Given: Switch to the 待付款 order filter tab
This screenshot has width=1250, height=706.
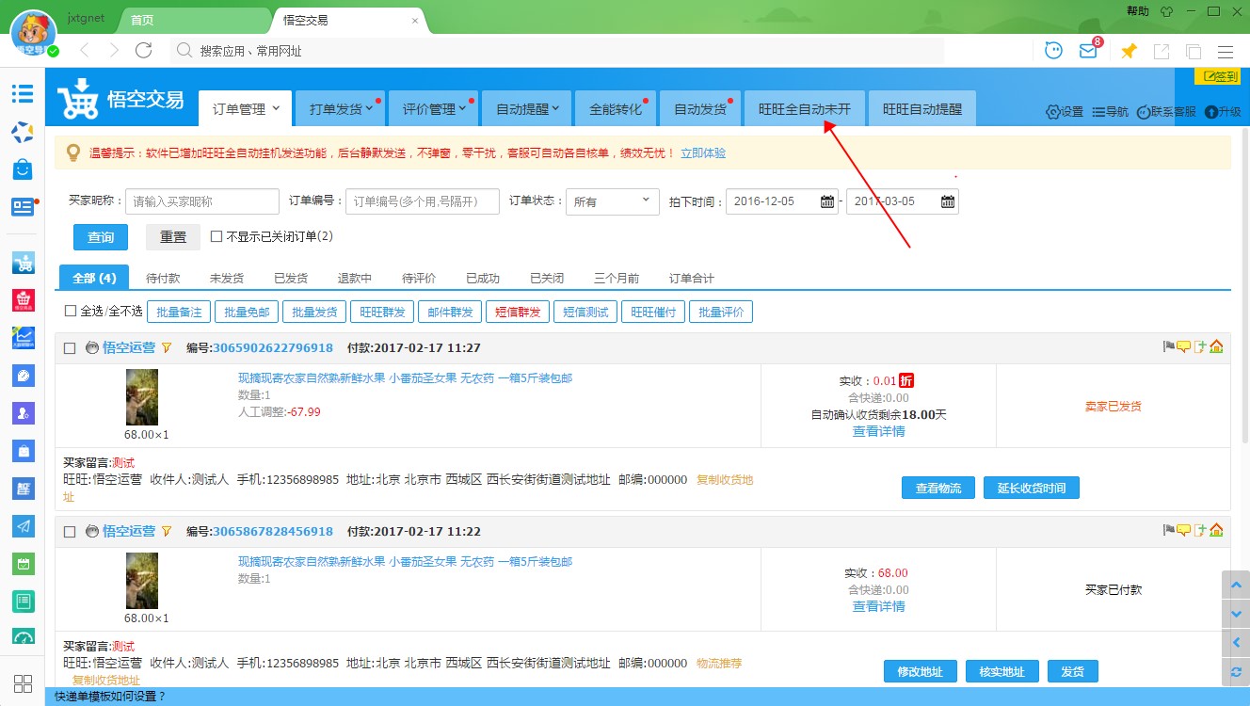Looking at the screenshot, I should [163, 278].
